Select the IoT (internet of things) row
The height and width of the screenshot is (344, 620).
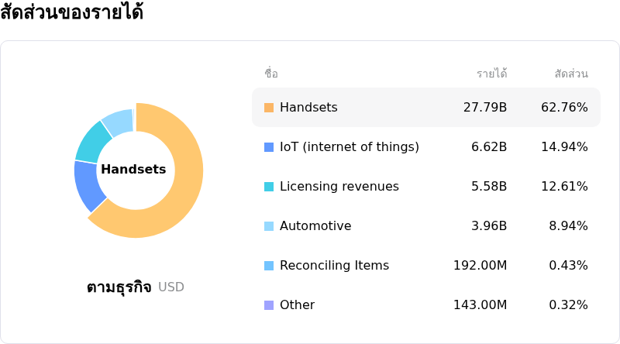349,147
